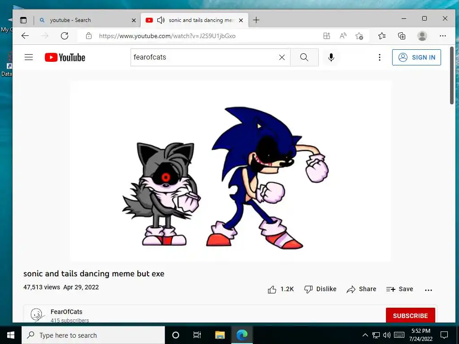Open a new browser tab
The height and width of the screenshot is (344, 459).
point(256,20)
